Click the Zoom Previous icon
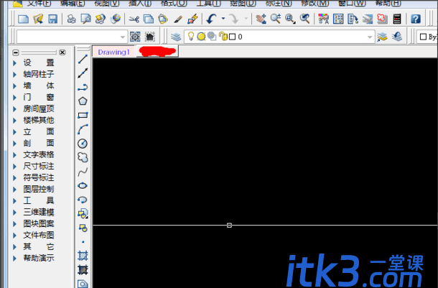This screenshot has height=288, width=438. (x=305, y=19)
